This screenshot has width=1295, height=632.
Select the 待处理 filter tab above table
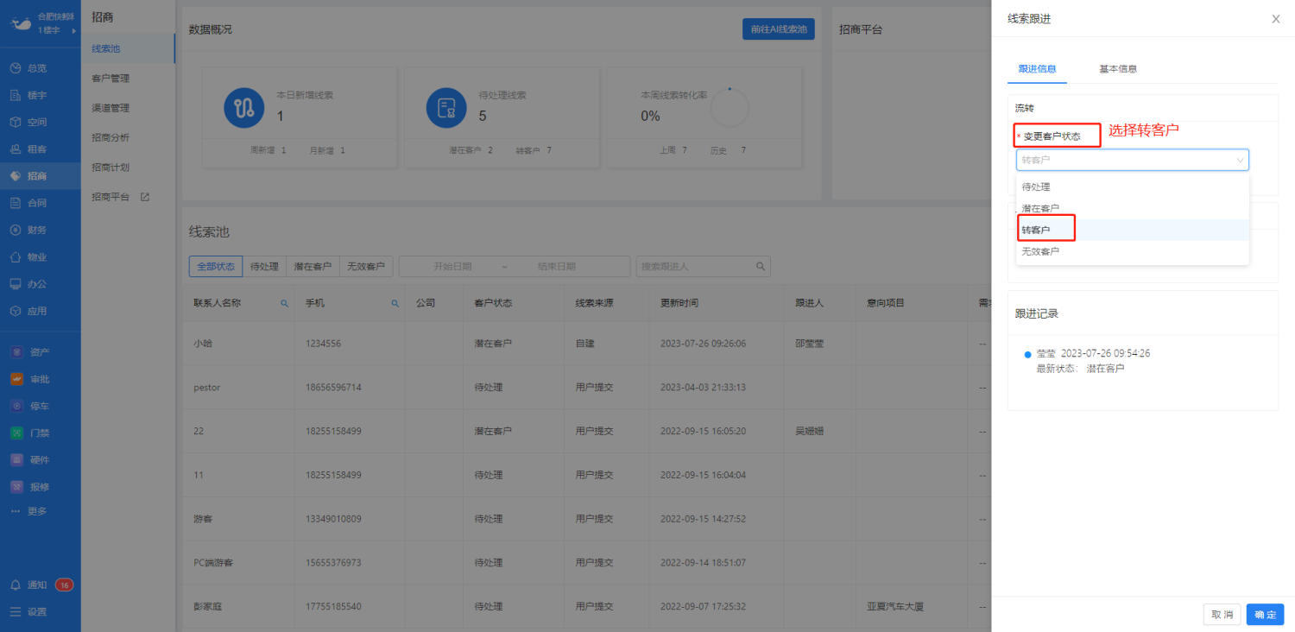(264, 267)
